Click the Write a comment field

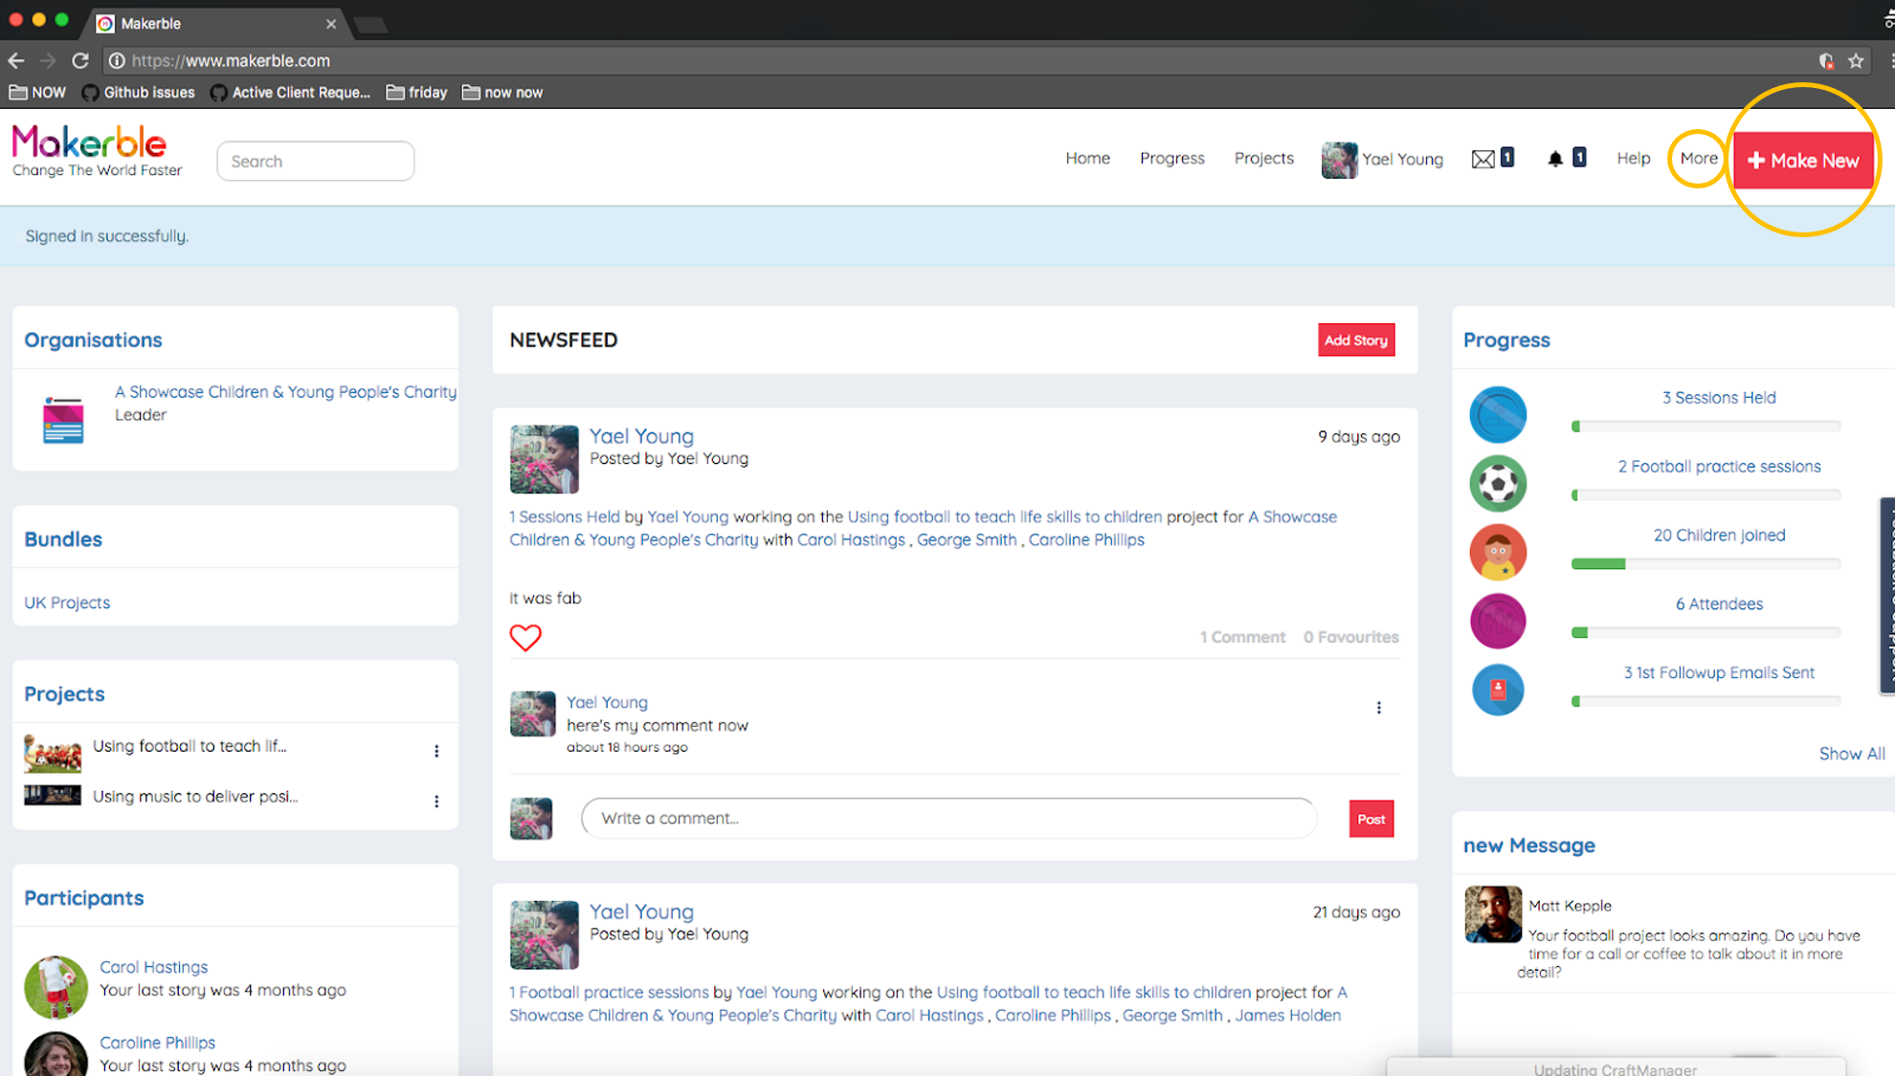coord(947,818)
